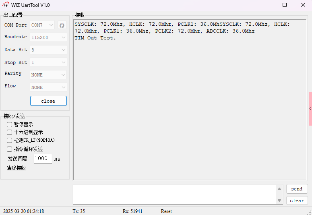This screenshot has height=215, width=312.
Task: Click the WIZ UartTool logo icon
Action: 6,5
